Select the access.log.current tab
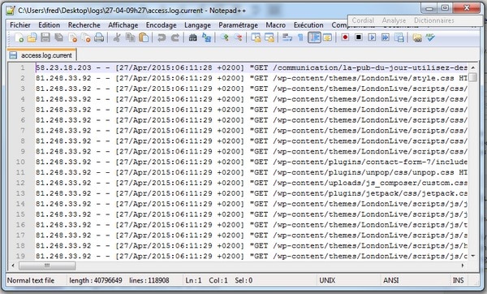Image resolution: width=487 pixels, height=294 pixels. (41, 55)
